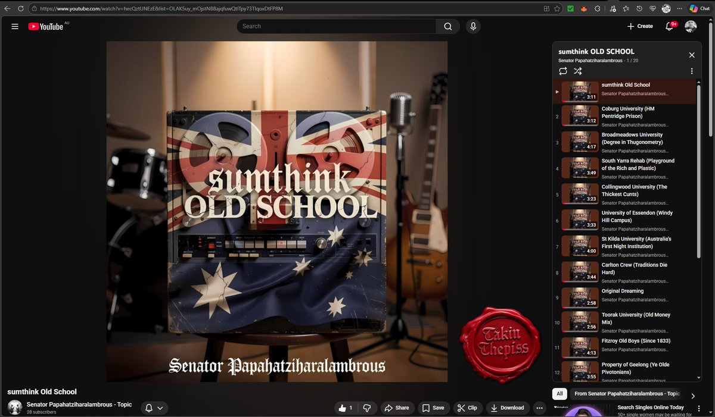The height and width of the screenshot is (417, 715).
Task: Select the All filter chip
Action: [559, 394]
